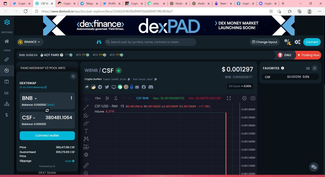Select the trend line drawing tool
Screen dimensions: 325x177
(86, 107)
